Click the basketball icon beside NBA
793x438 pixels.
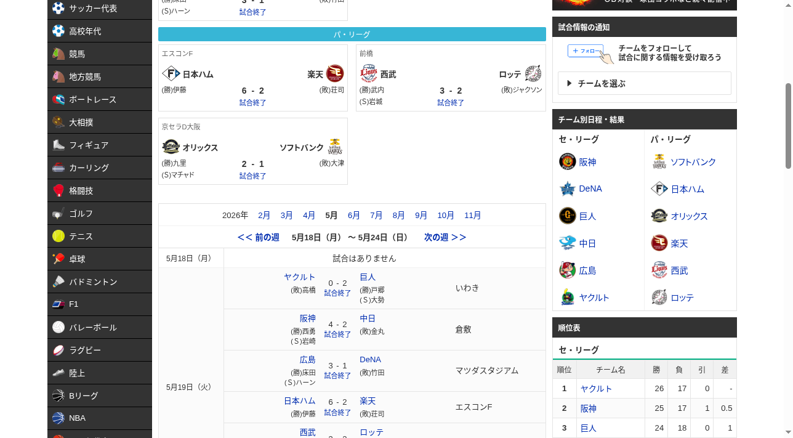tap(58, 418)
